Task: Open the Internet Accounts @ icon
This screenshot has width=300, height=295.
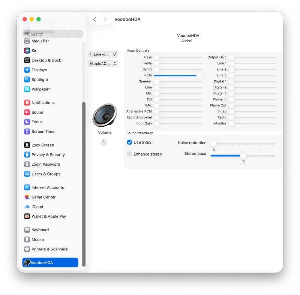Action: pyautogui.click(x=27, y=187)
